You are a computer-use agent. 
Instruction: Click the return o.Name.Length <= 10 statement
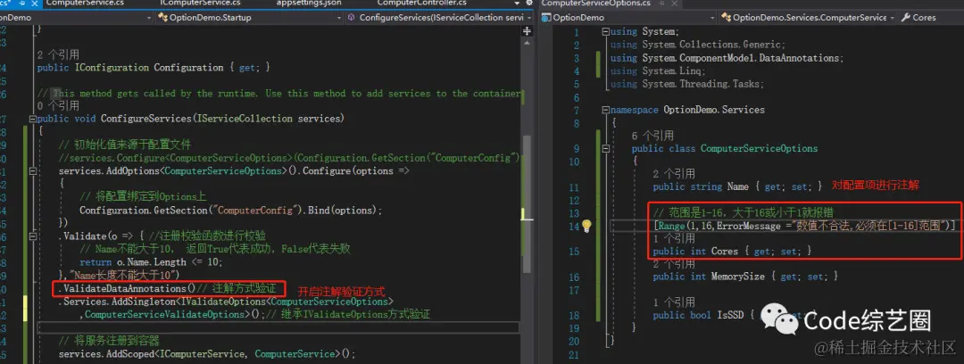click(151, 262)
